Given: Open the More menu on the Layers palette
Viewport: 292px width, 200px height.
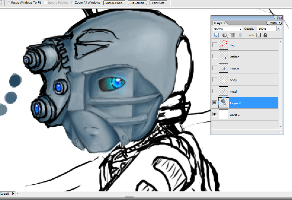Looking at the screenshot, I should [x=274, y=23].
